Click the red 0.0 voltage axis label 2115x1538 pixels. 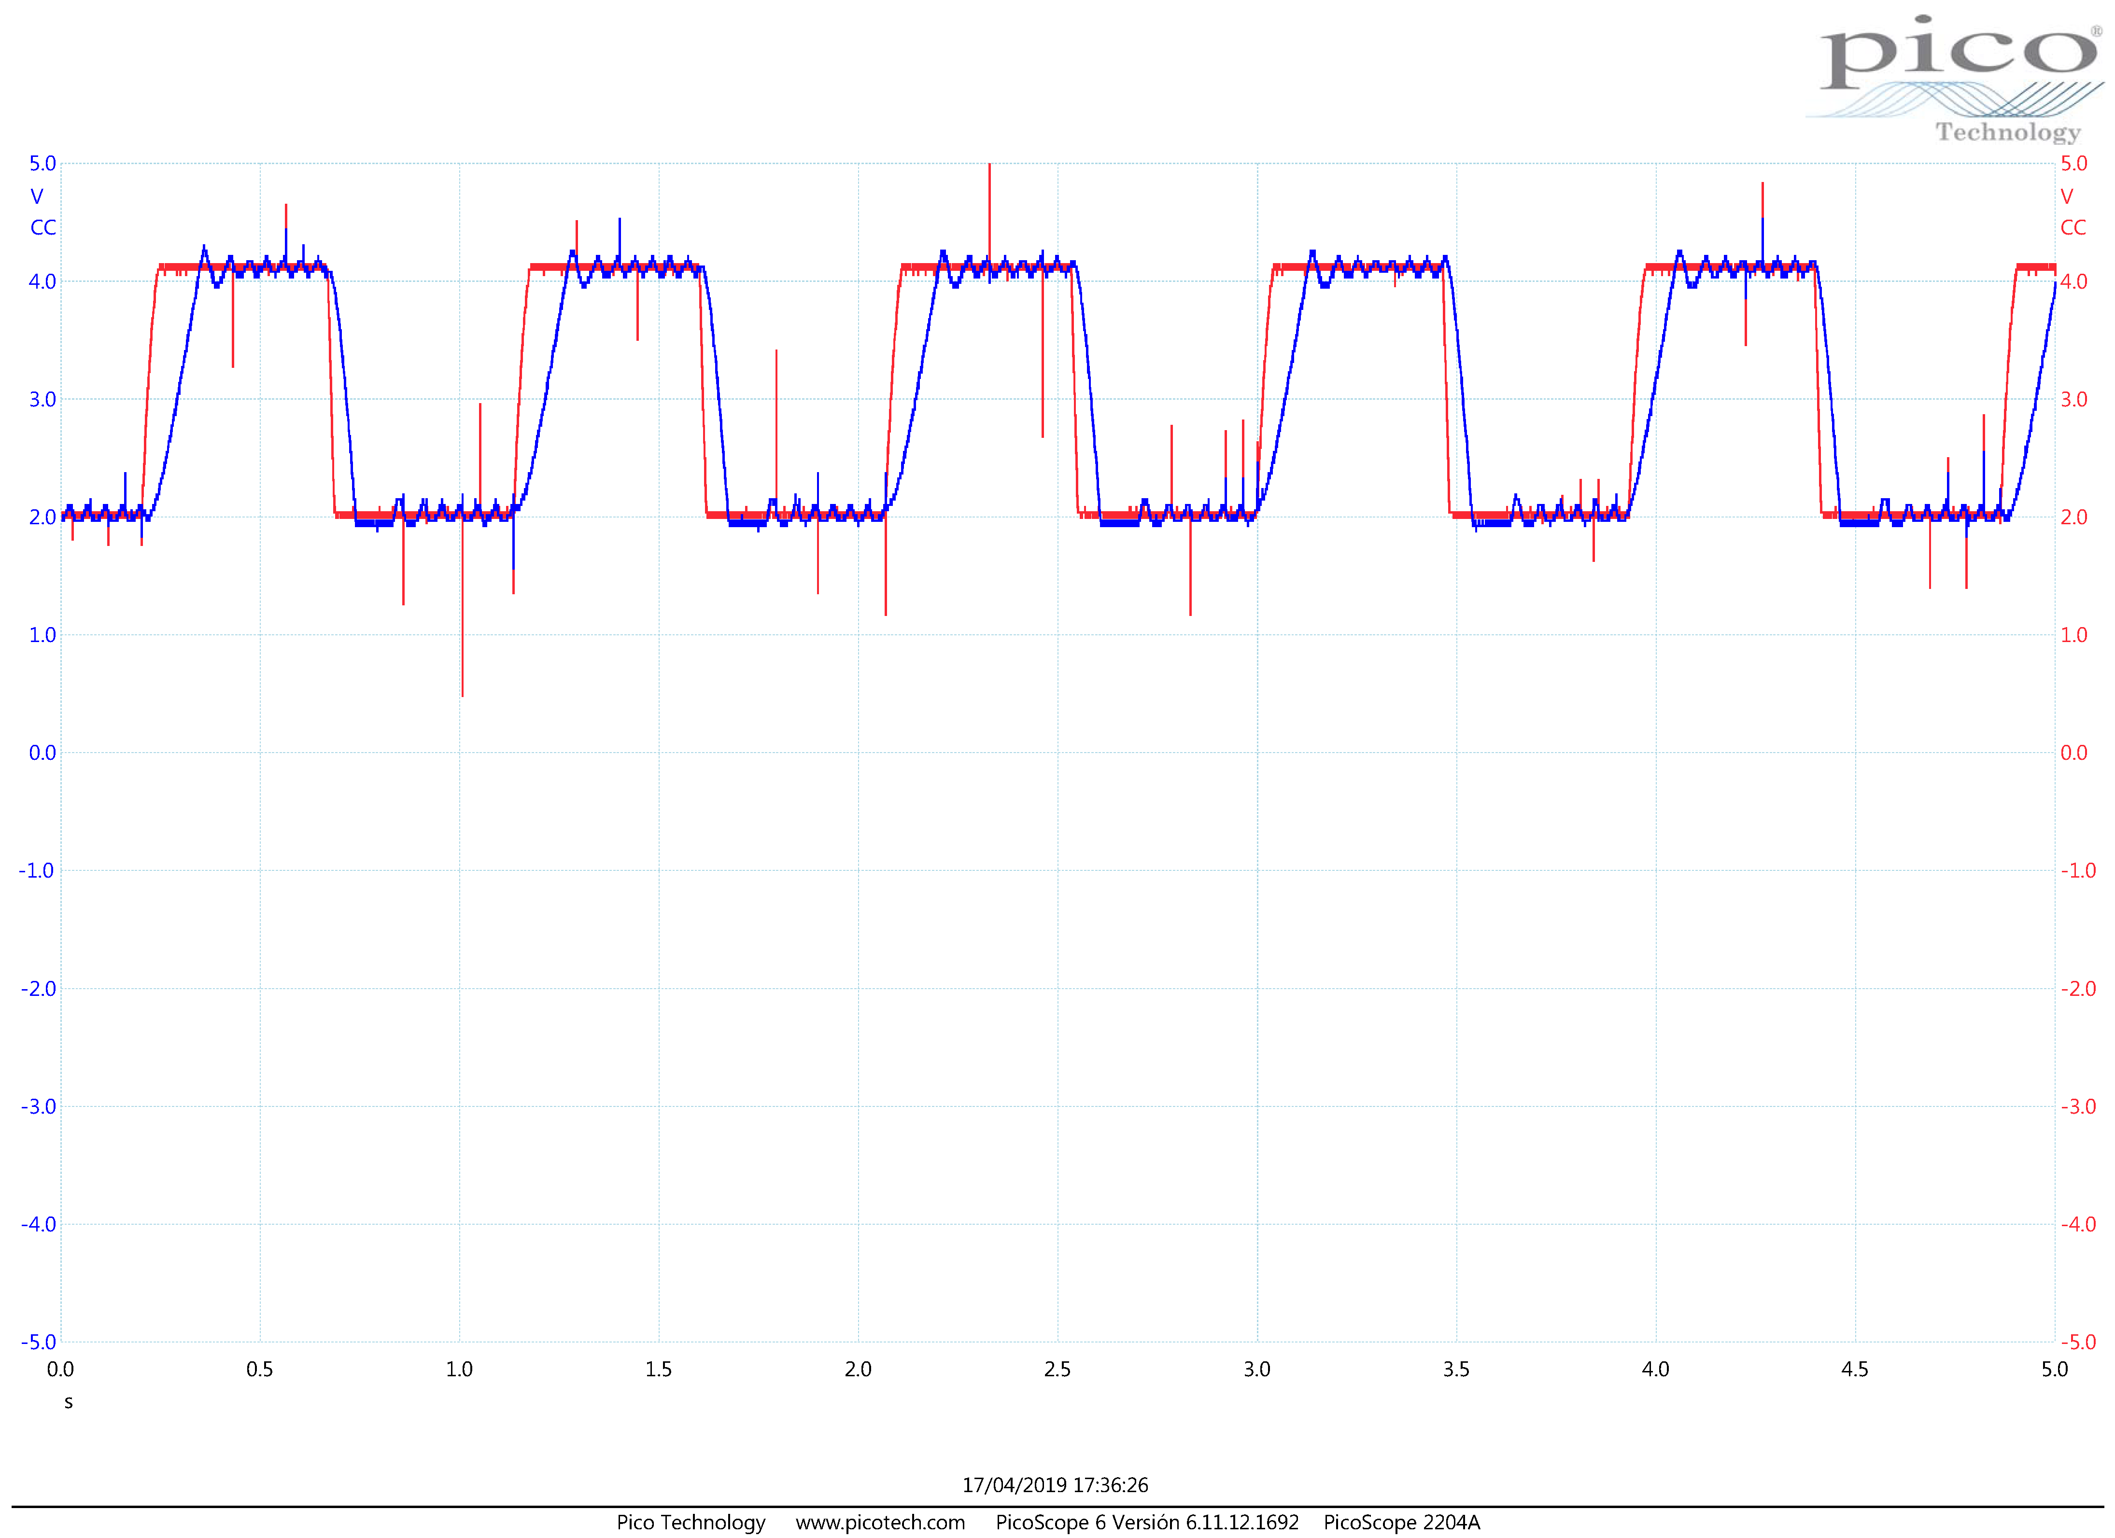[2073, 753]
